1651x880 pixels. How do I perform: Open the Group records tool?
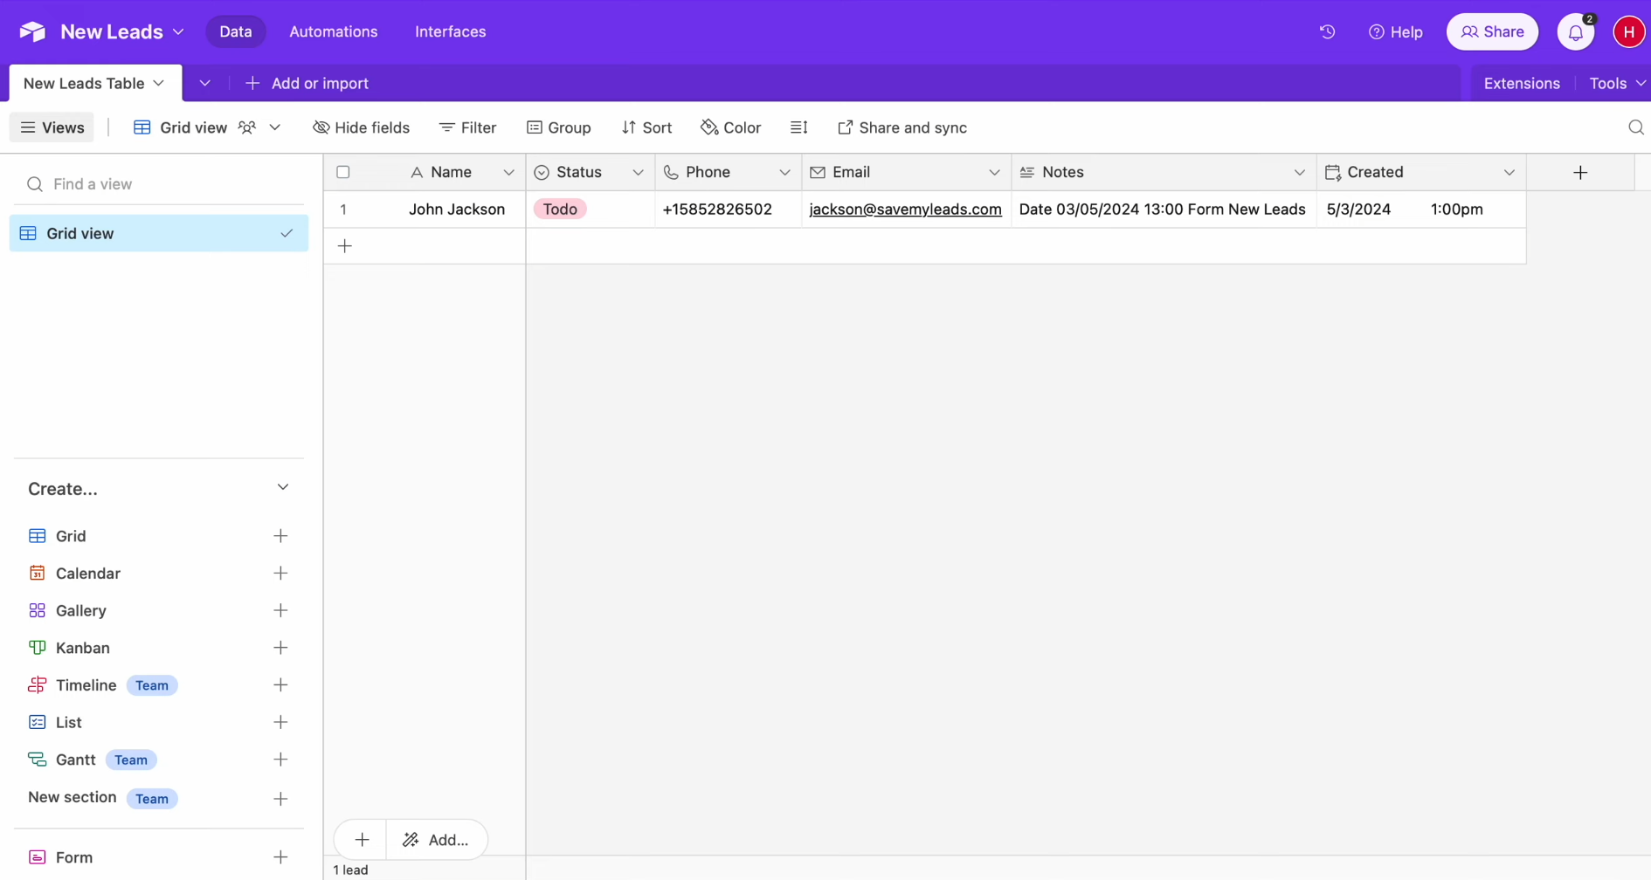tap(535, 127)
